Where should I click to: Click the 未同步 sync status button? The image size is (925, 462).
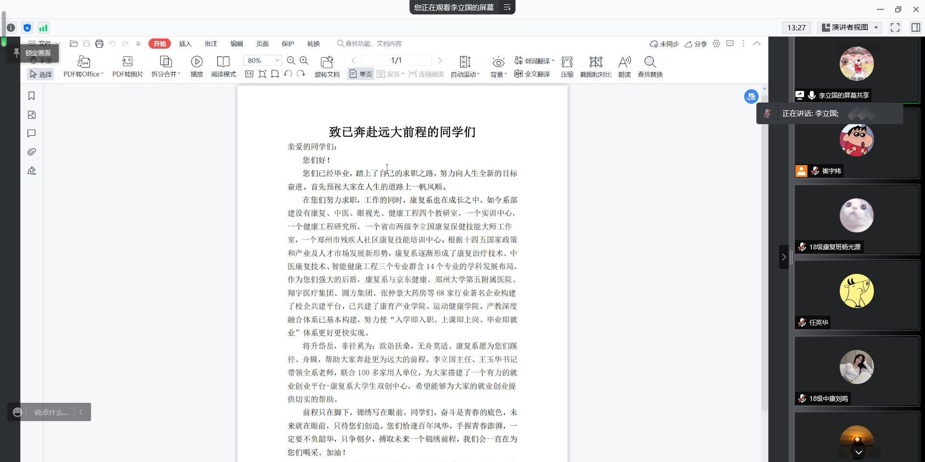664,44
